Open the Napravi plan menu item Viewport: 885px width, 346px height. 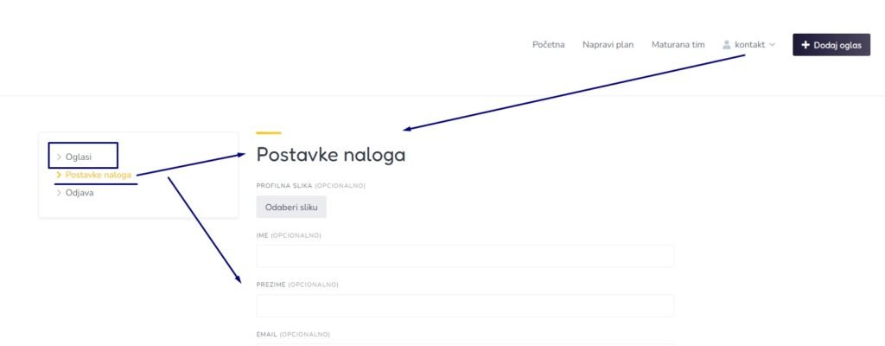tap(608, 45)
